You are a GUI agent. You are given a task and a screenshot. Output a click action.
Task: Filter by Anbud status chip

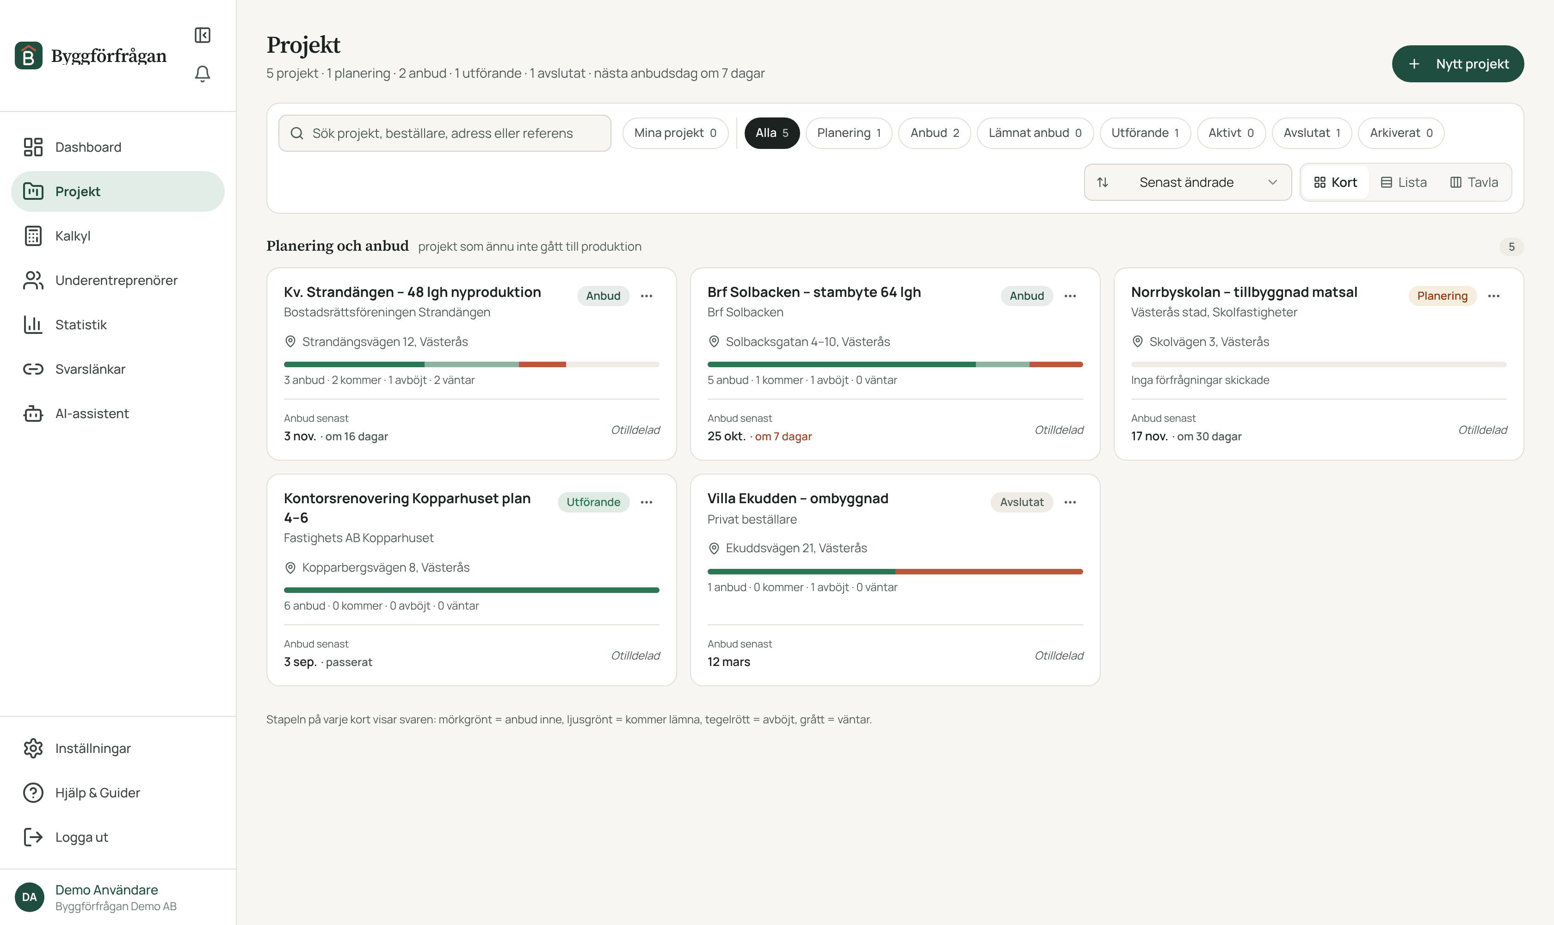(934, 133)
